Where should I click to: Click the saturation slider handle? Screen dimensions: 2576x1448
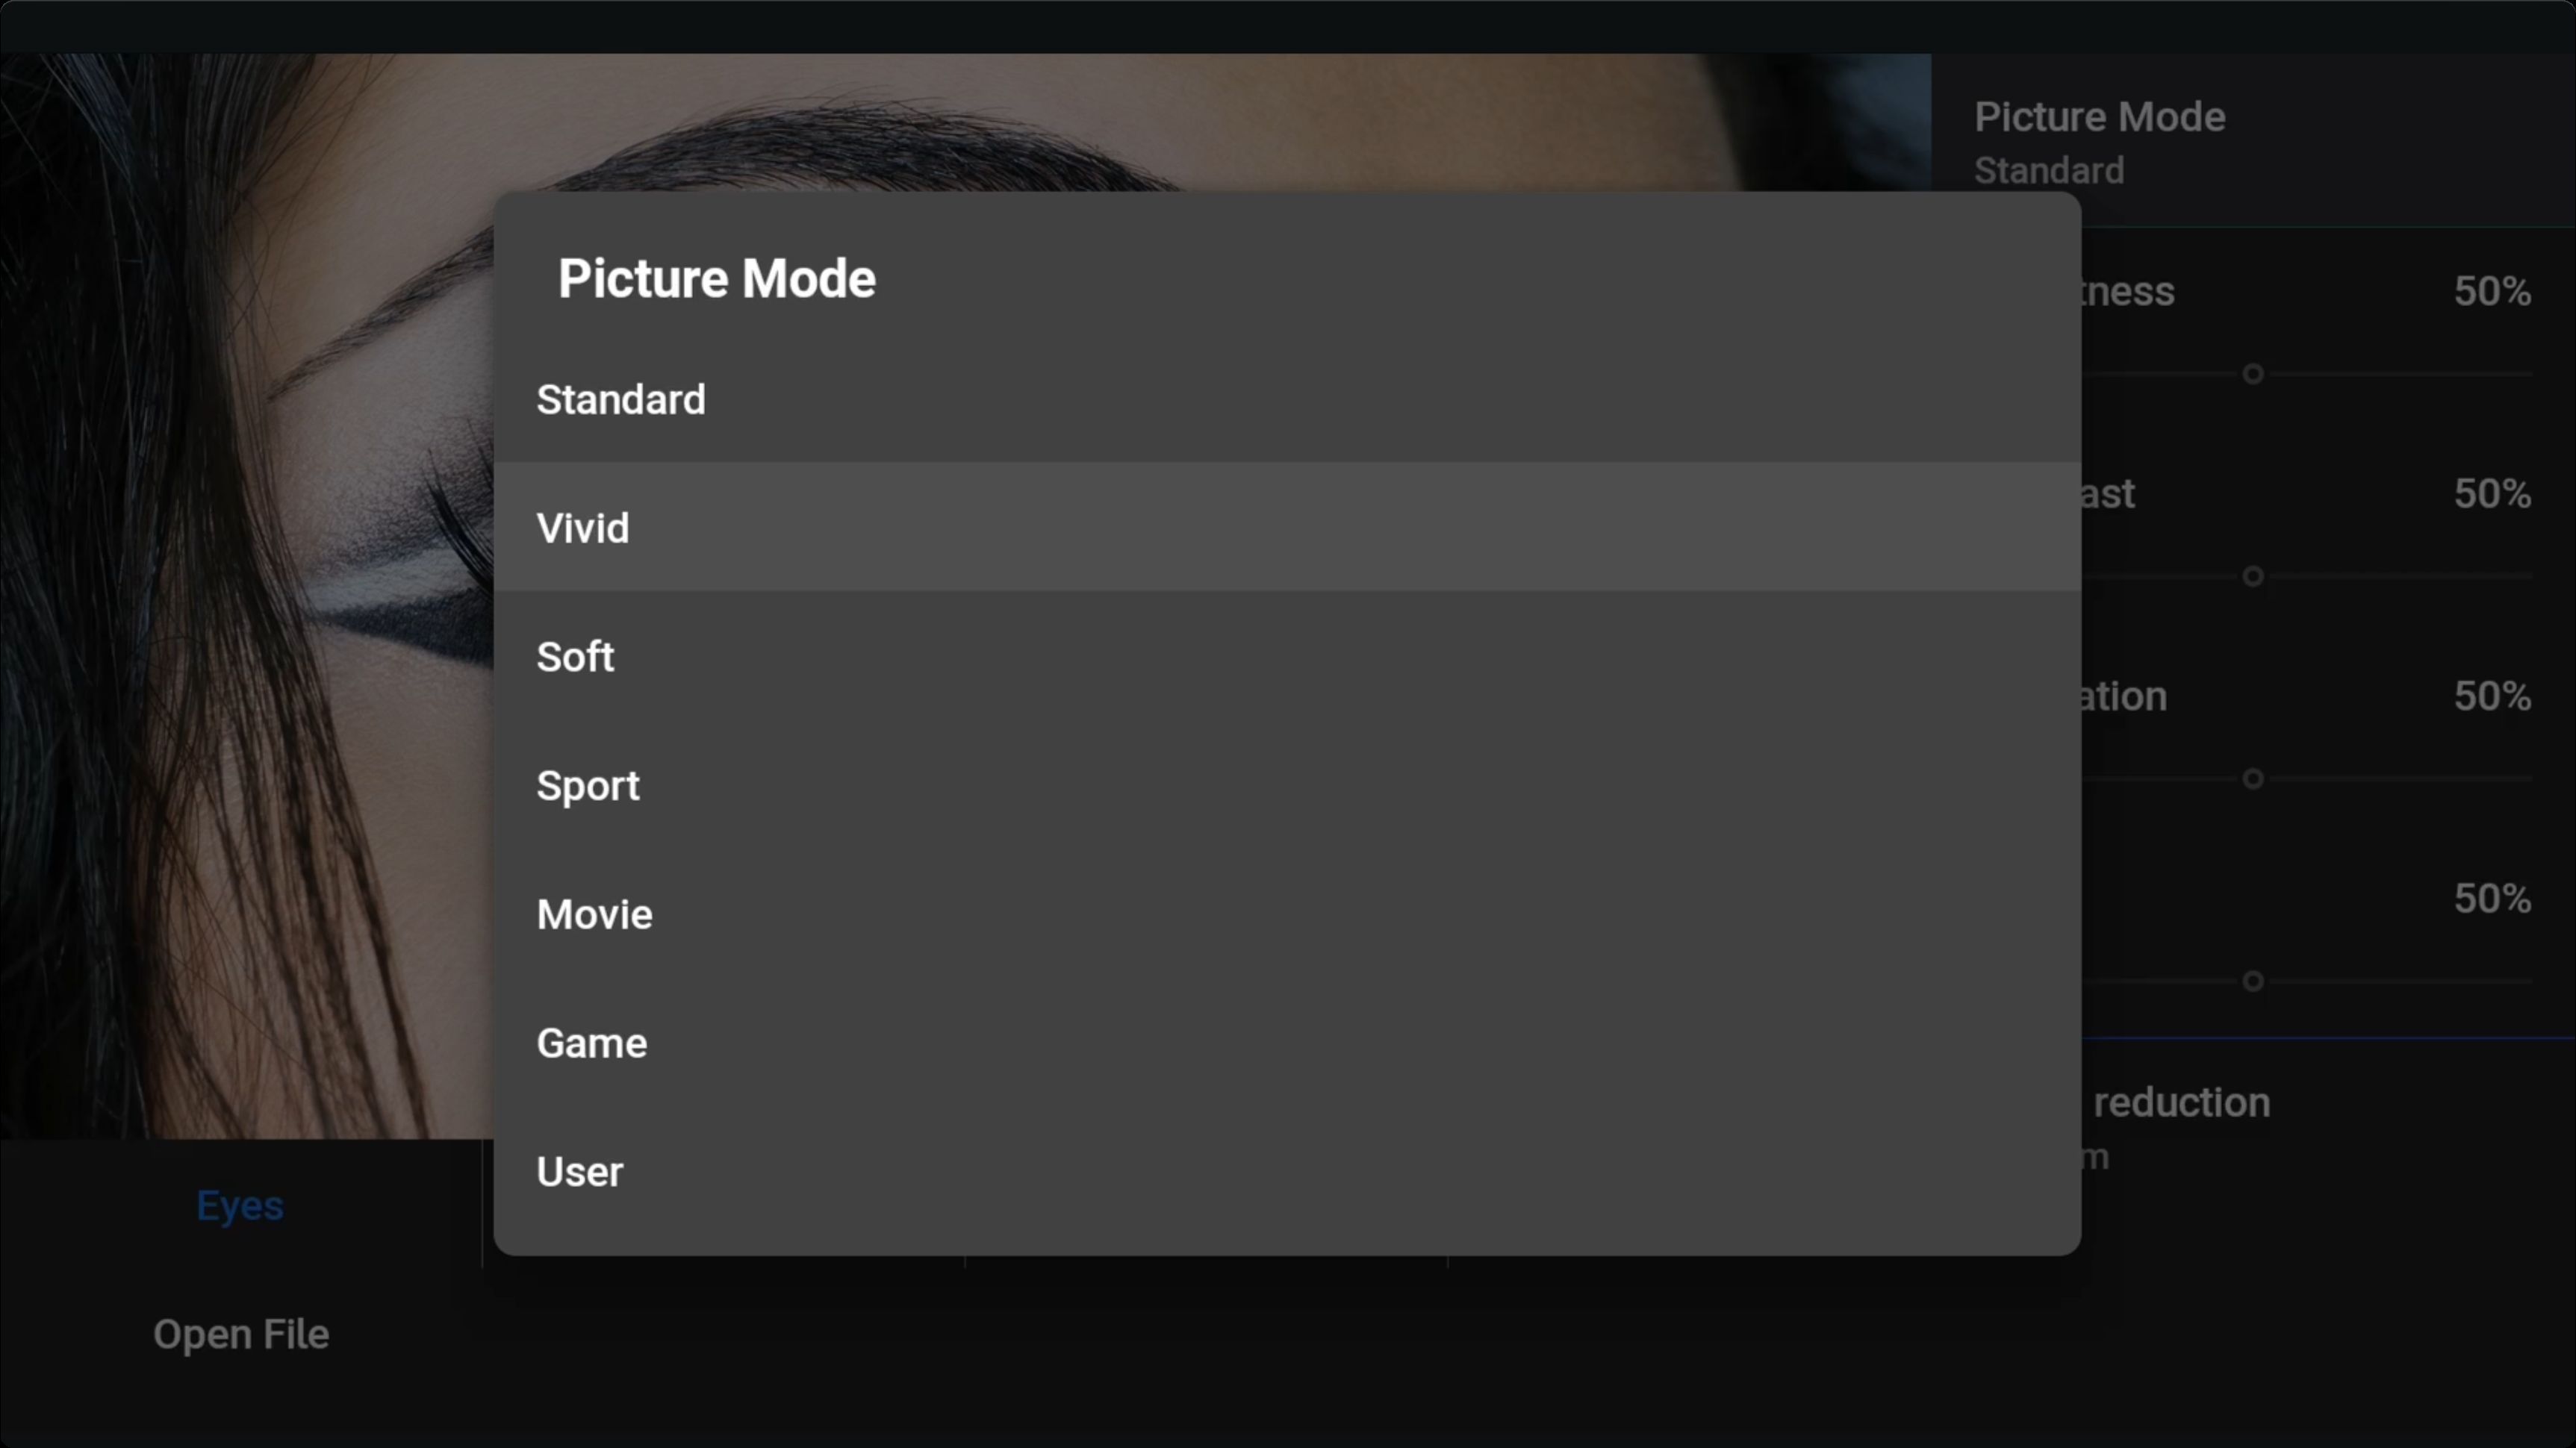pos(2252,778)
